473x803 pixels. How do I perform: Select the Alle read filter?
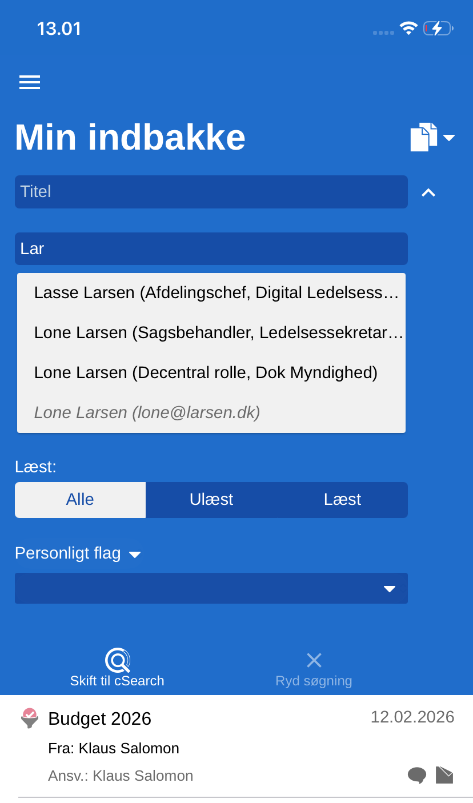(80, 500)
